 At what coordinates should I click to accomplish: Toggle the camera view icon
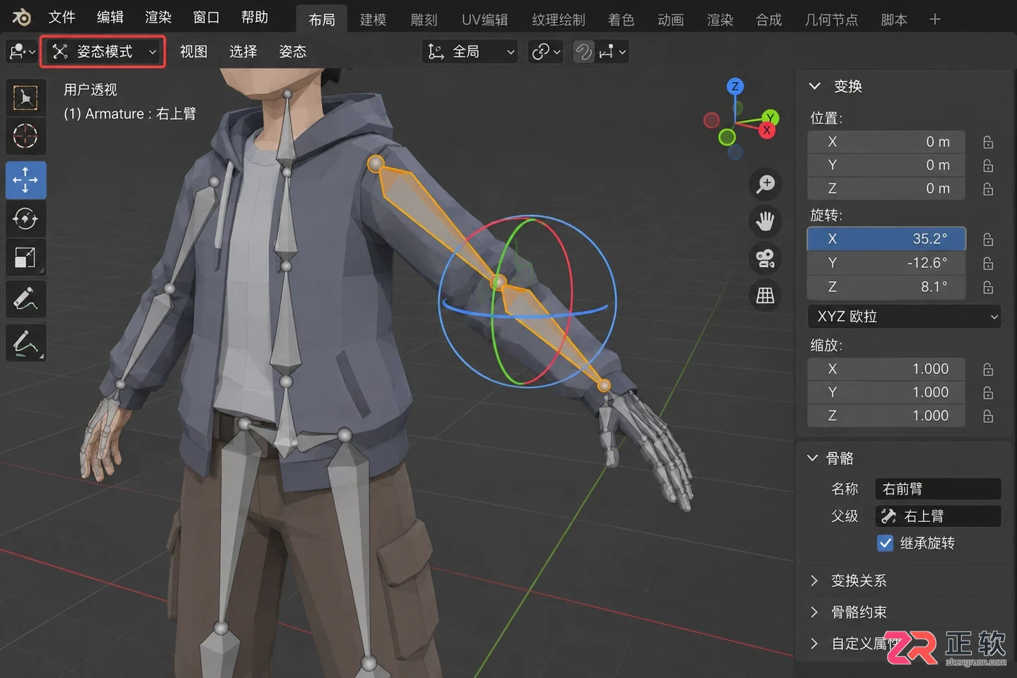tap(766, 258)
